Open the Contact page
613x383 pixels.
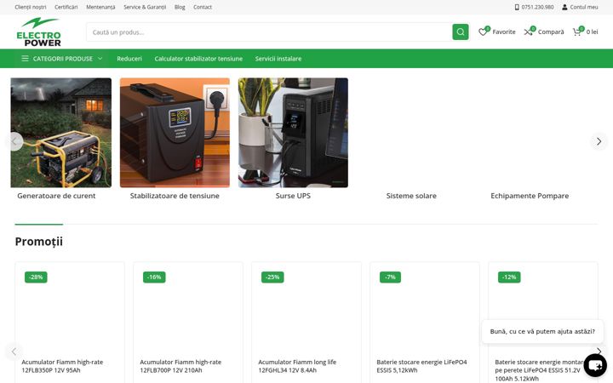203,7
